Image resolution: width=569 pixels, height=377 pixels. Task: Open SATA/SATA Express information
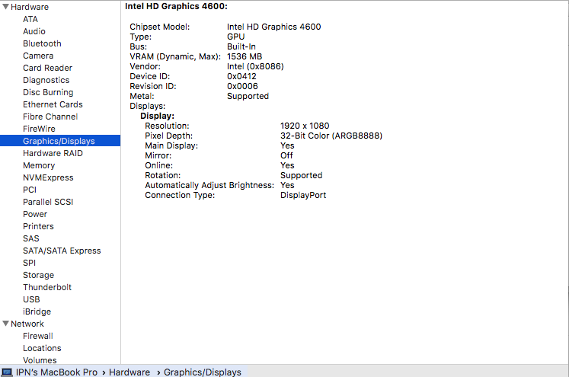pos(62,251)
